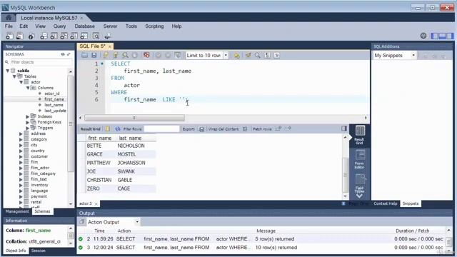
Task: Collapse the actor table node
Action: coord(21,82)
